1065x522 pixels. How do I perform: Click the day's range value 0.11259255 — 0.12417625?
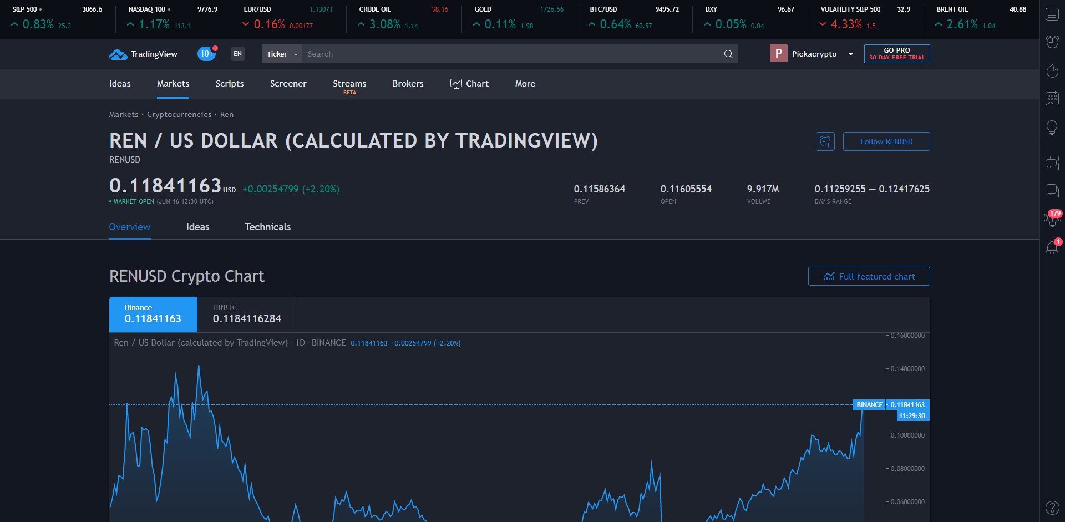872,189
